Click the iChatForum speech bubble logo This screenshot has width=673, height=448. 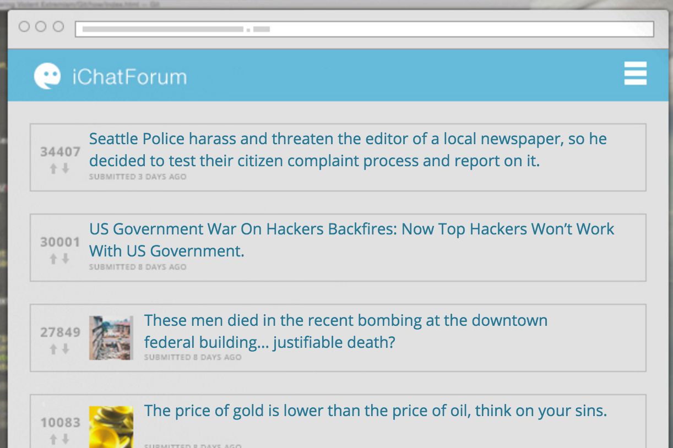(x=47, y=76)
